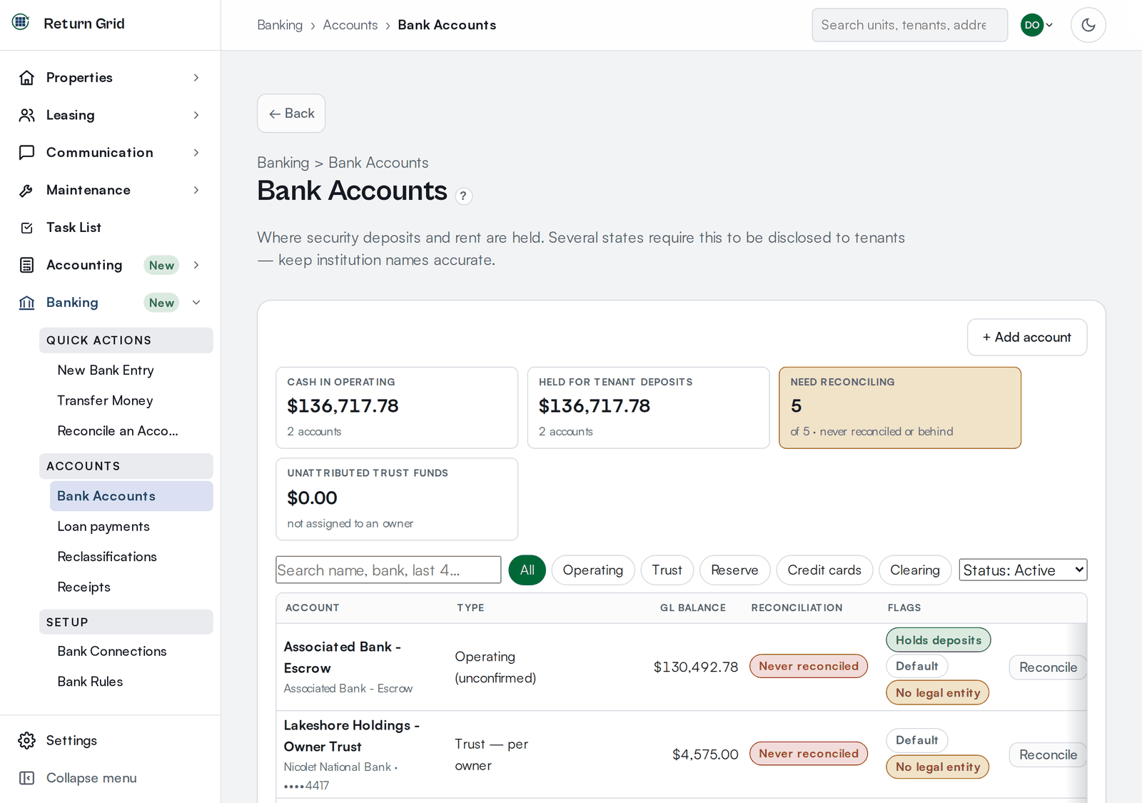Click the Task List checkbox icon
The width and height of the screenshot is (1142, 803).
27,228
